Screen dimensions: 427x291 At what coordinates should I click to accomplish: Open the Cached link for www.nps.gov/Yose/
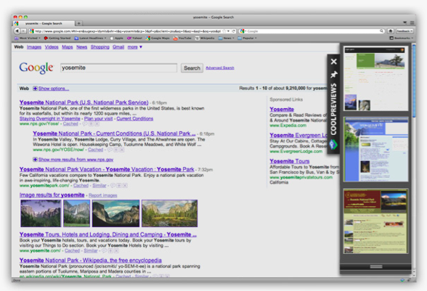(70, 124)
